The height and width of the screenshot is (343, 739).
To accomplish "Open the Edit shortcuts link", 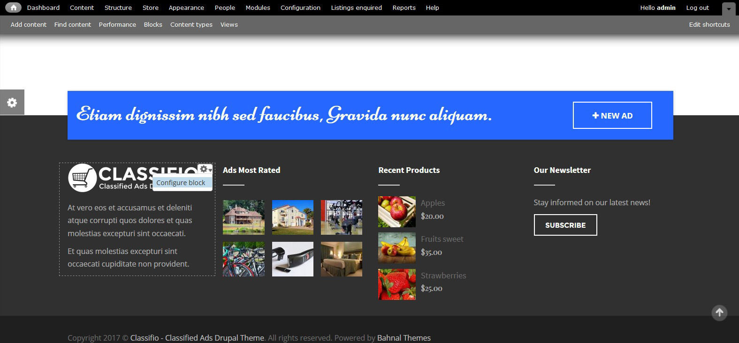I will [709, 24].
